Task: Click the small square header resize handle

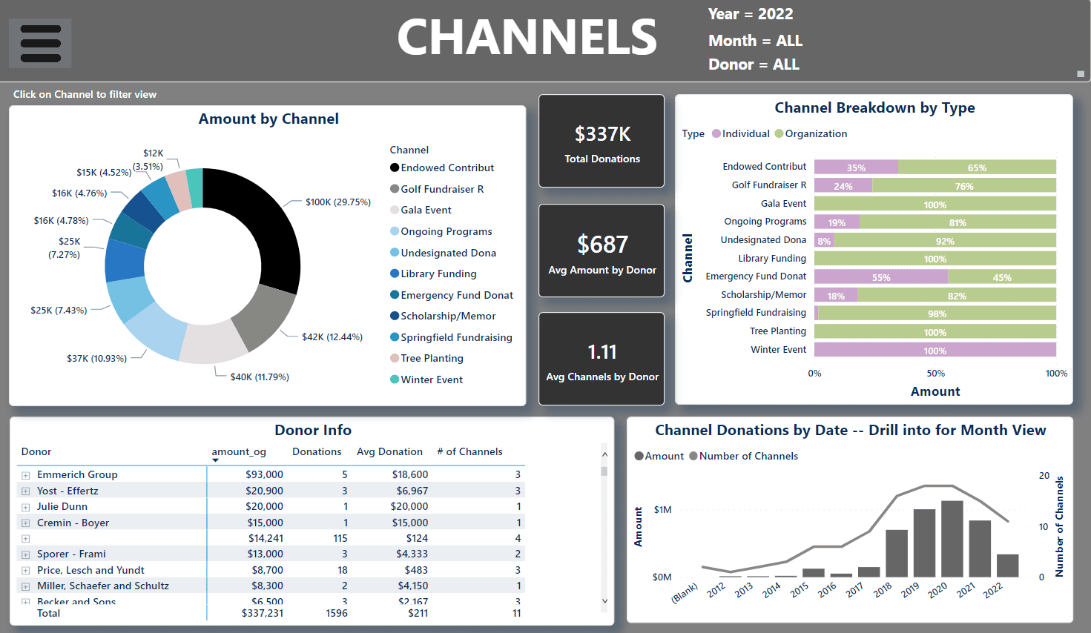Action: 1081,74
